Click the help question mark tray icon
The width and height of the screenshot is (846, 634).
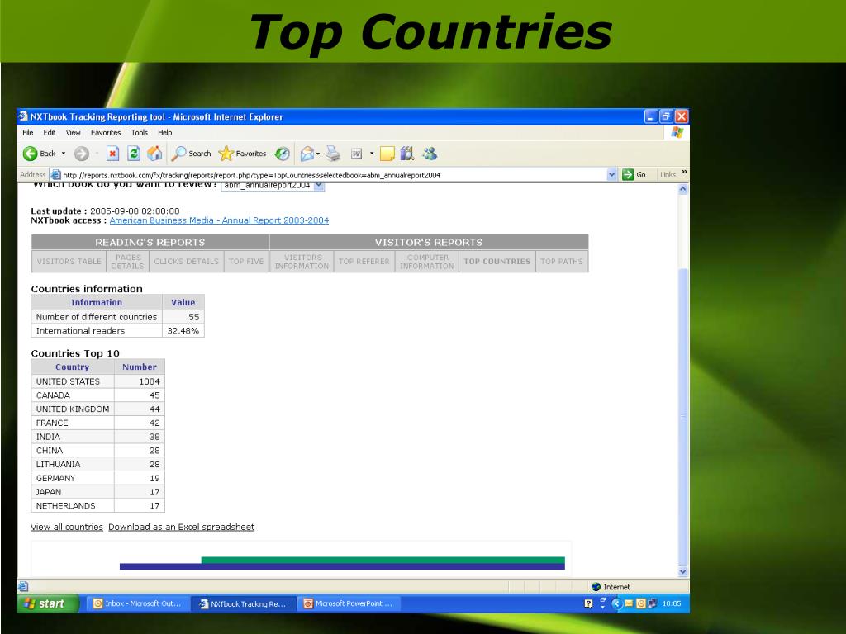pyautogui.click(x=588, y=603)
